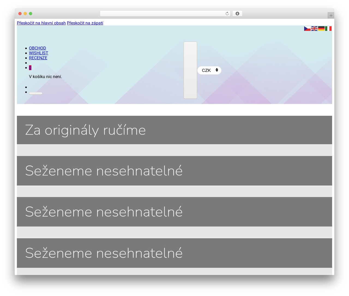The width and height of the screenshot is (349, 296).
Task: Open the cart count badge link
Action: 30,68
